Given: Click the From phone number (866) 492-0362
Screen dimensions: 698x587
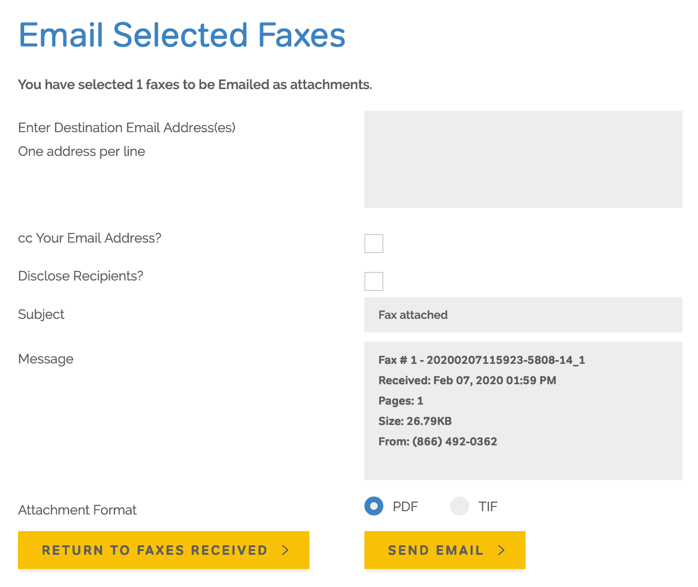Looking at the screenshot, I should [437, 441].
